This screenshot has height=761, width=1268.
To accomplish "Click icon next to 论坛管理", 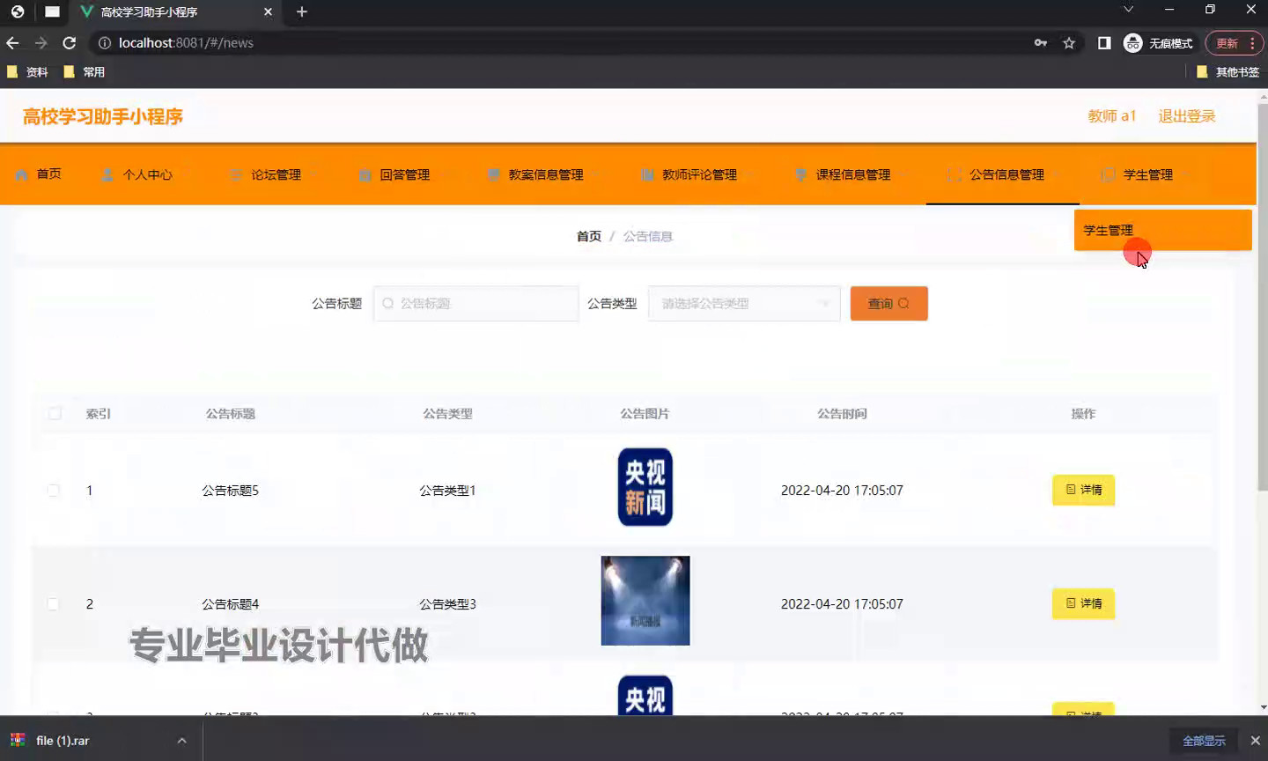I will (x=235, y=174).
